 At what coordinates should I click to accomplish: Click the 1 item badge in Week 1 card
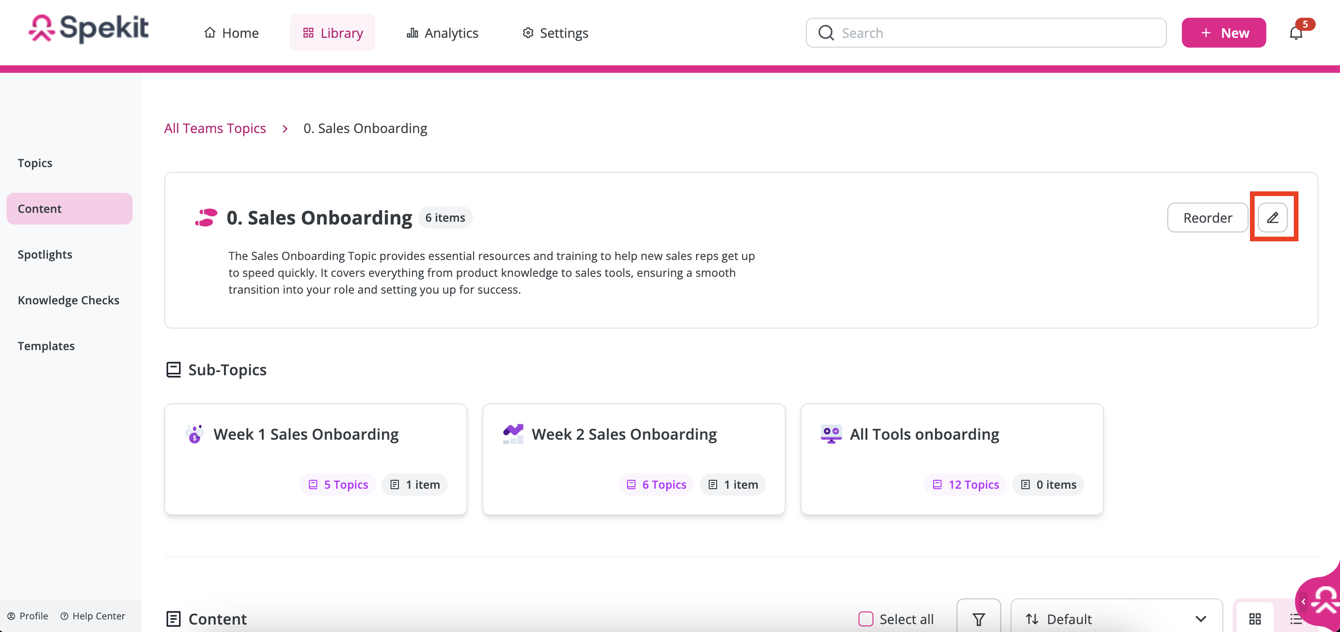click(415, 485)
